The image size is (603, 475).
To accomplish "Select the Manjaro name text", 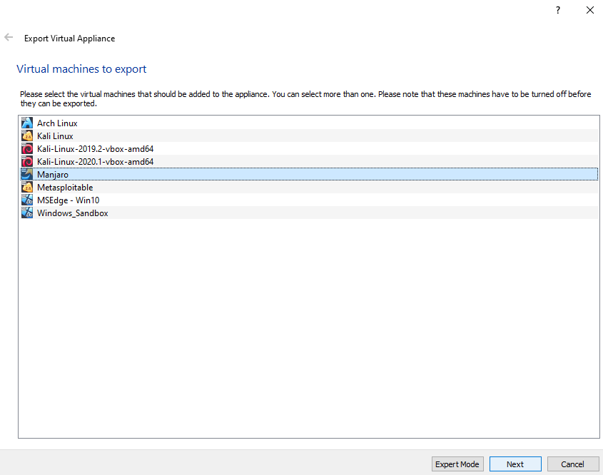I will pos(53,175).
